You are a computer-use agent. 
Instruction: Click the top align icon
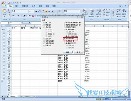(43, 11)
